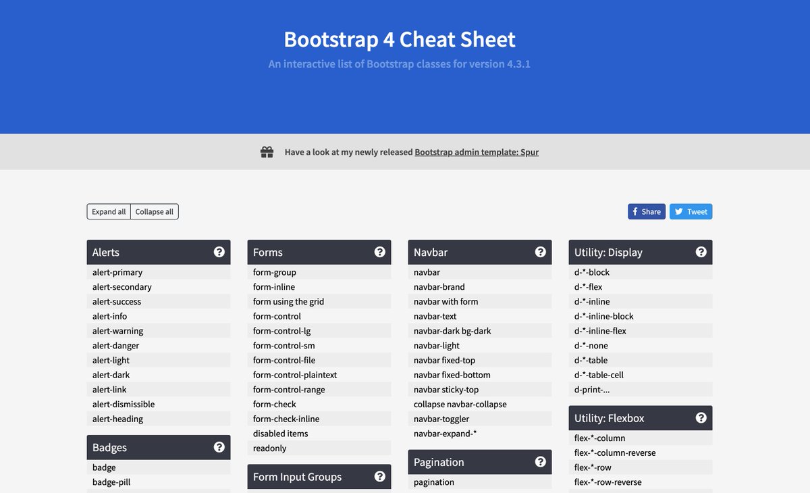Open Bootstrap admin template: Spur link
Screen dimensions: 810x493
(x=477, y=152)
